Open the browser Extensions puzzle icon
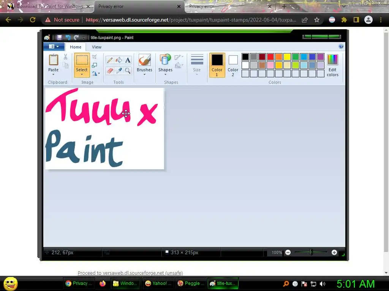This screenshot has width=389, height=291. [344, 20]
